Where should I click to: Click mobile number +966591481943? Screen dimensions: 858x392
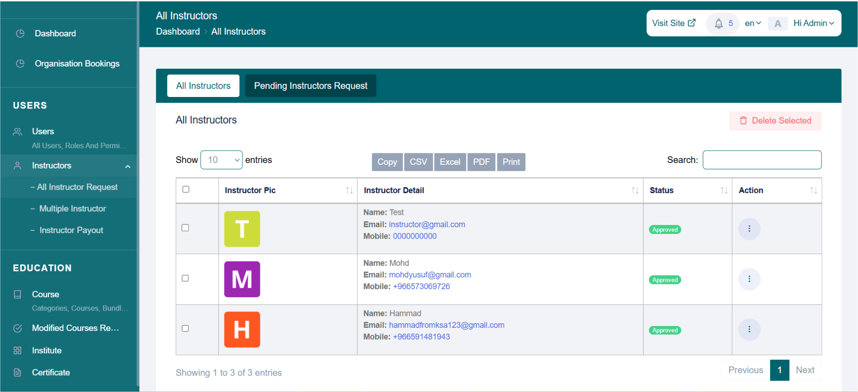tap(421, 337)
